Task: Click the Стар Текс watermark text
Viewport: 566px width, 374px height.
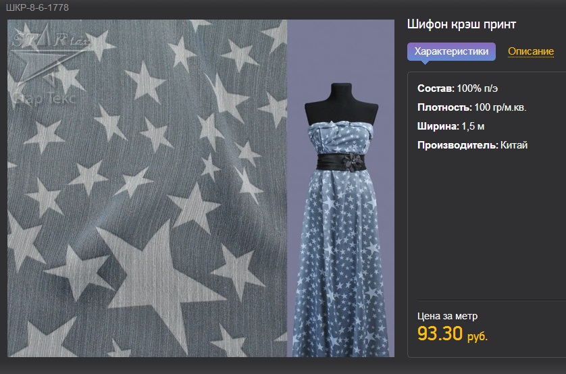Action: 45,98
